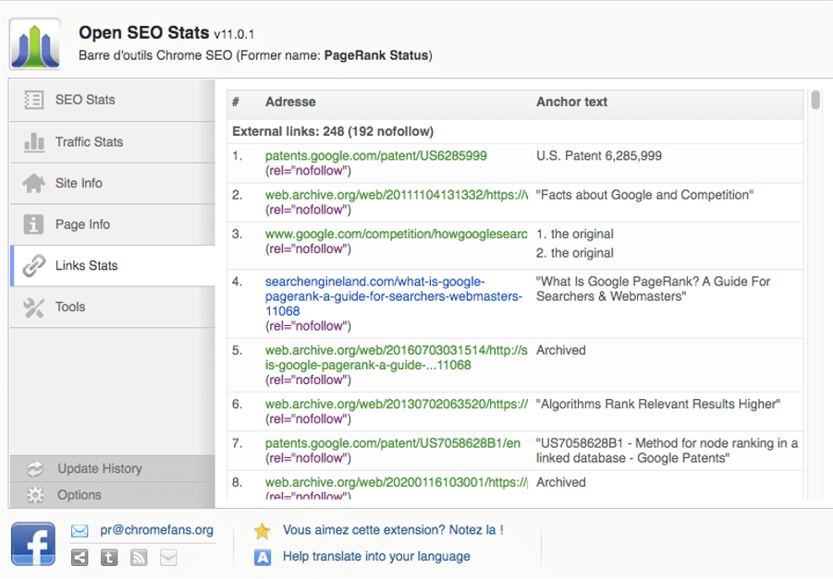Screen dimensions: 833x579
Task: Open web.archive.org/web/20130702063520 link
Action: 397,404
